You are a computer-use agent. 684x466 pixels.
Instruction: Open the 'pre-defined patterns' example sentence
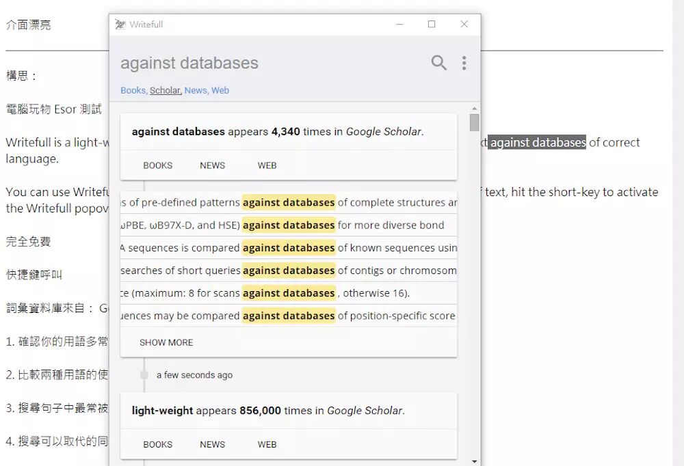289,202
